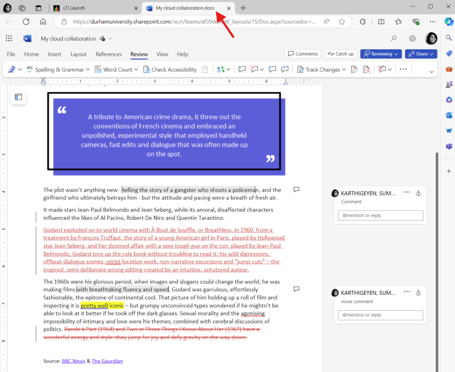Like the 'Comment' thread thumbs up
This screenshot has width=455, height=372.
[x=418, y=193]
